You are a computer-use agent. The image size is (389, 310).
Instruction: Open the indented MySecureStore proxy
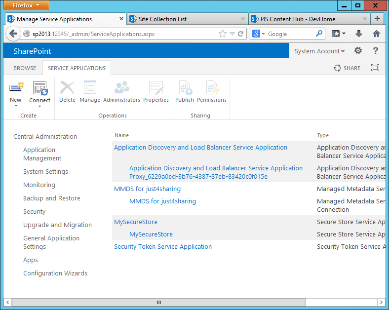(x=151, y=234)
